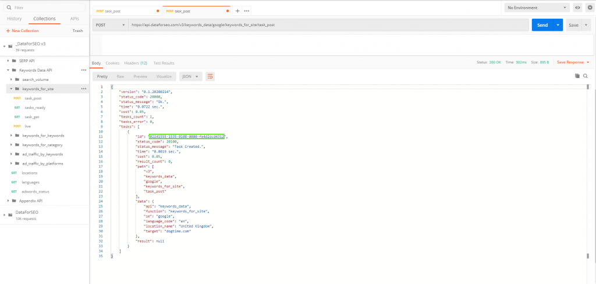Open the Save button dropdown arrow
The image size is (596, 284).
[x=585, y=25]
